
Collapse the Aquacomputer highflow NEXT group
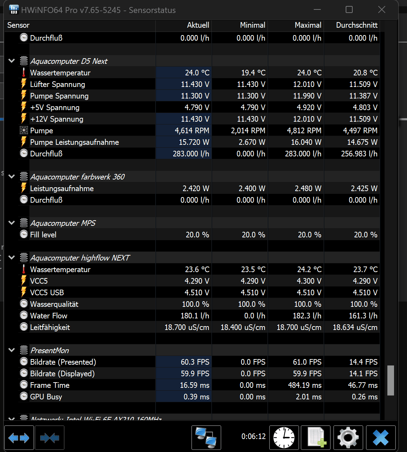[12, 258]
